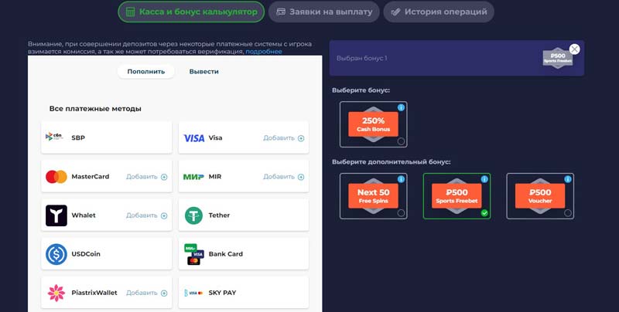The height and width of the screenshot is (312, 619).
Task: Click the подробнее link
Action: point(264,52)
